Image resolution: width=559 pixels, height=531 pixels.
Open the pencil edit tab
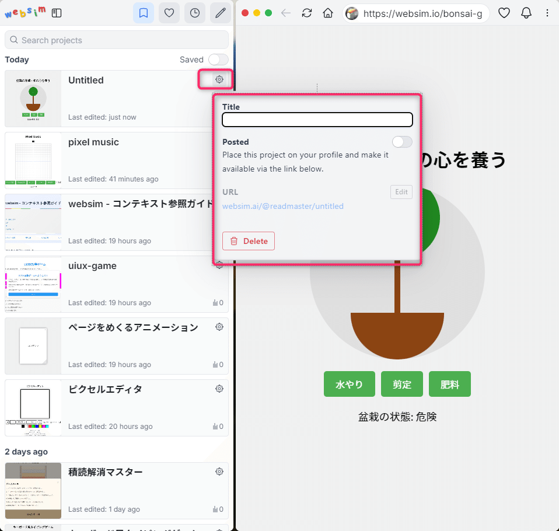tap(221, 13)
